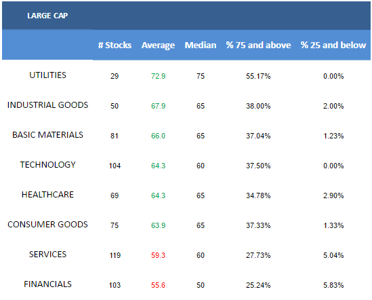
Task: Select the # Stocks column header
Action: 115,45
